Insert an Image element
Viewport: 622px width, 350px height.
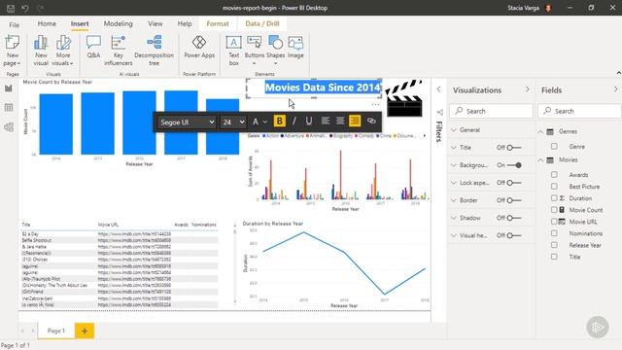tap(295, 48)
